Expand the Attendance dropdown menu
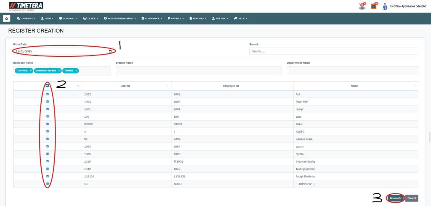 tap(152, 18)
